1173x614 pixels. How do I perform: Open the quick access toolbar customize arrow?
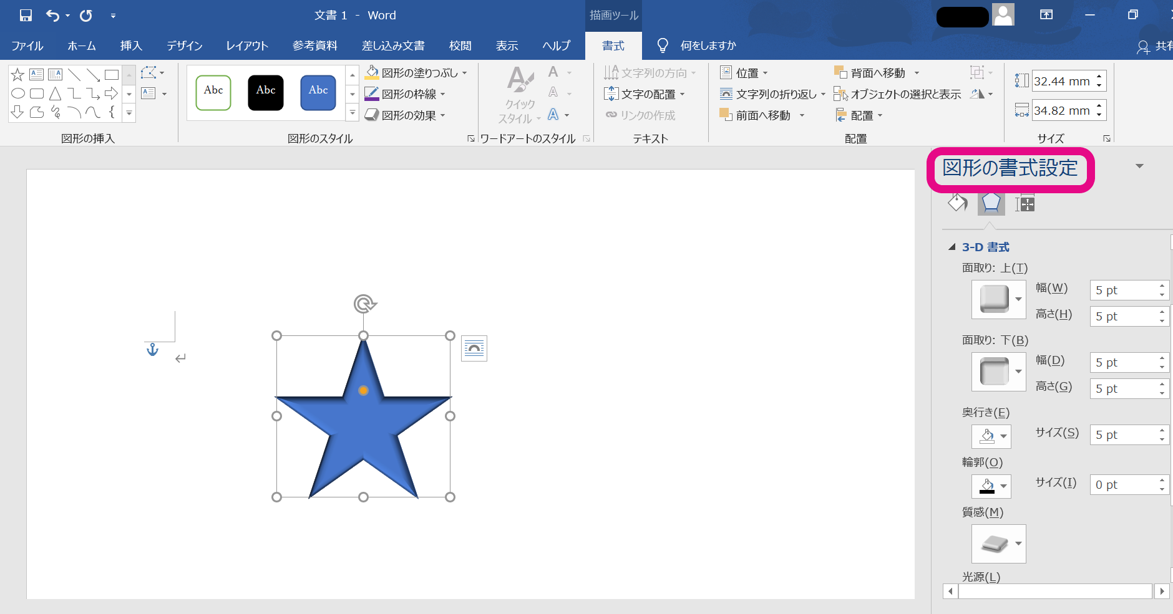[113, 16]
